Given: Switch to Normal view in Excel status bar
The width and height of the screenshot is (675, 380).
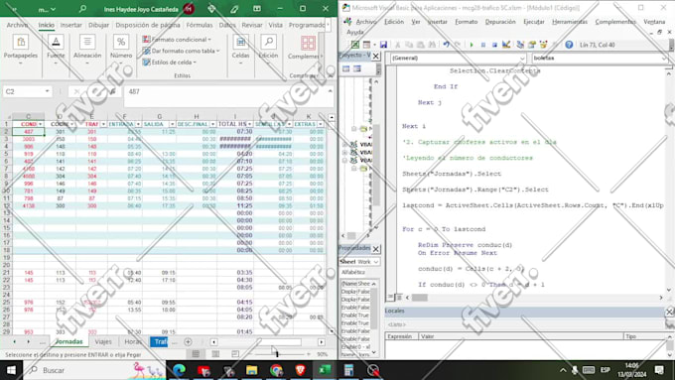Looking at the screenshot, I should click(196, 354).
